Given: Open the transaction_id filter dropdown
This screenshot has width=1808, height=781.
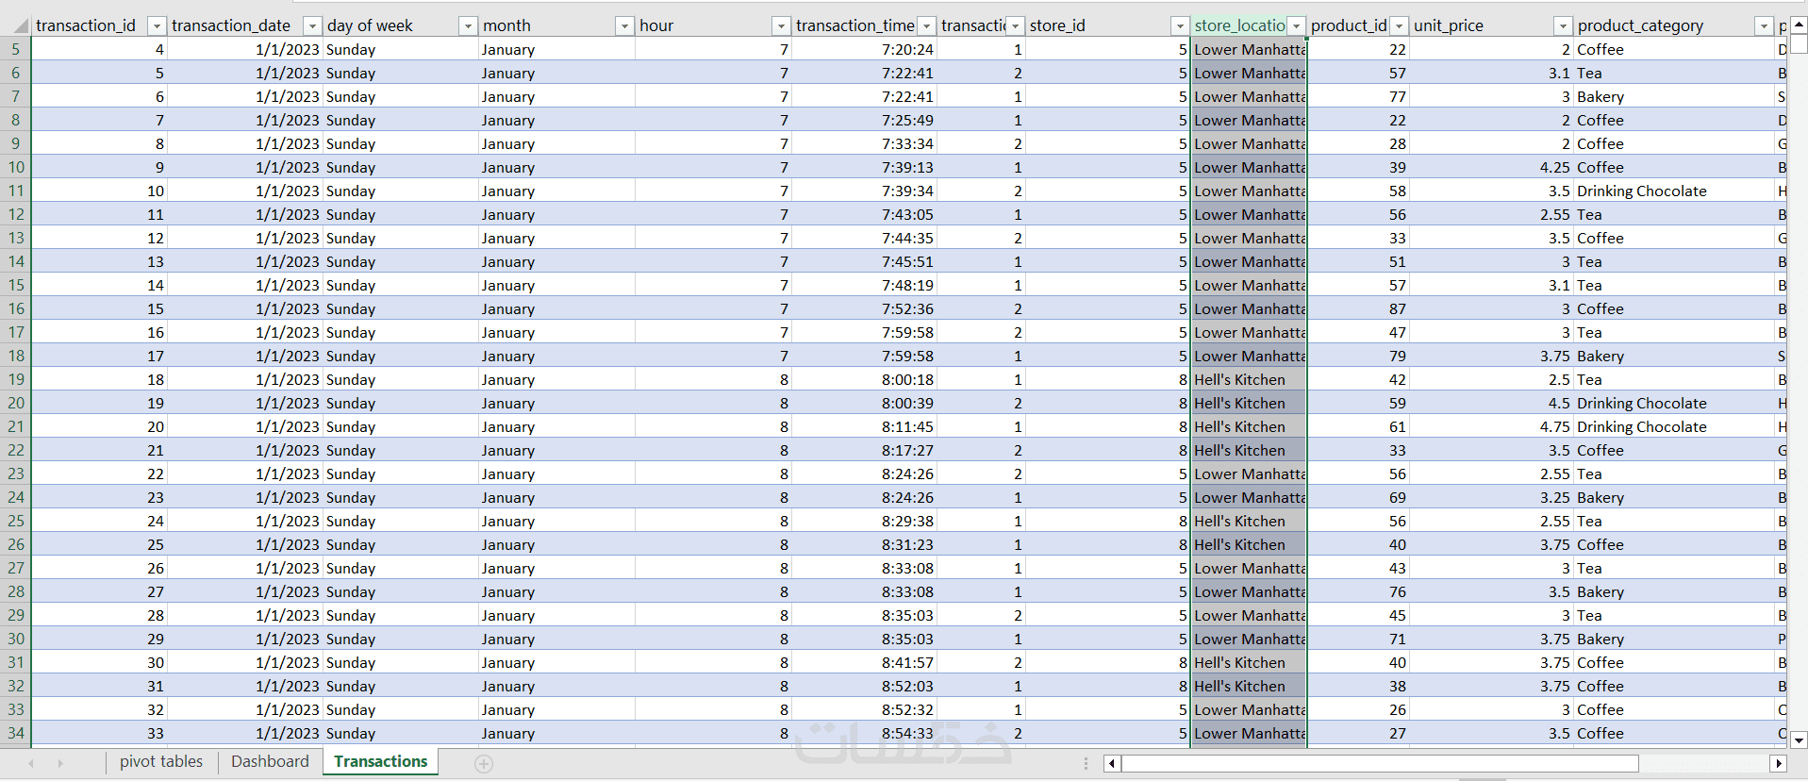Looking at the screenshot, I should tap(158, 26).
